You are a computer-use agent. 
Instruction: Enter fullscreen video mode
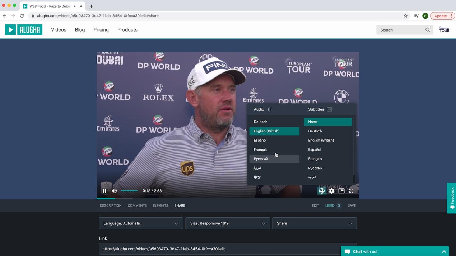[351, 191]
